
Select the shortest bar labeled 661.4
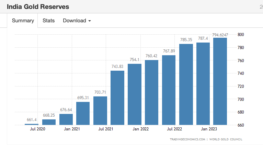point(32,124)
